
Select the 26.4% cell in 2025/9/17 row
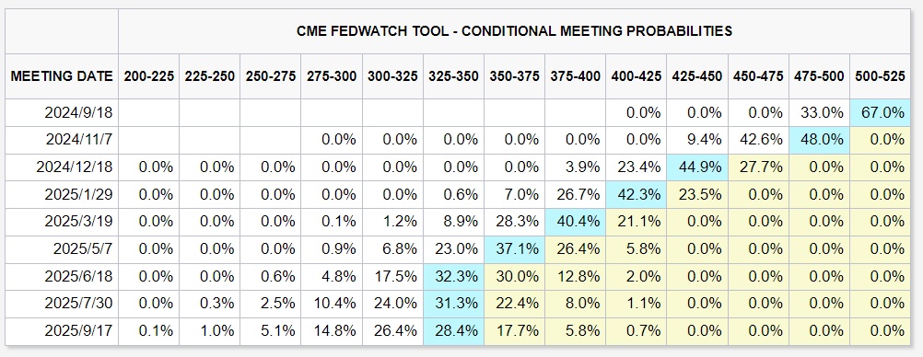pos(392,331)
